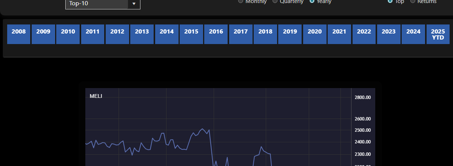Choose the Quarterly period radio button
This screenshot has height=166, width=453.
[x=275, y=2]
